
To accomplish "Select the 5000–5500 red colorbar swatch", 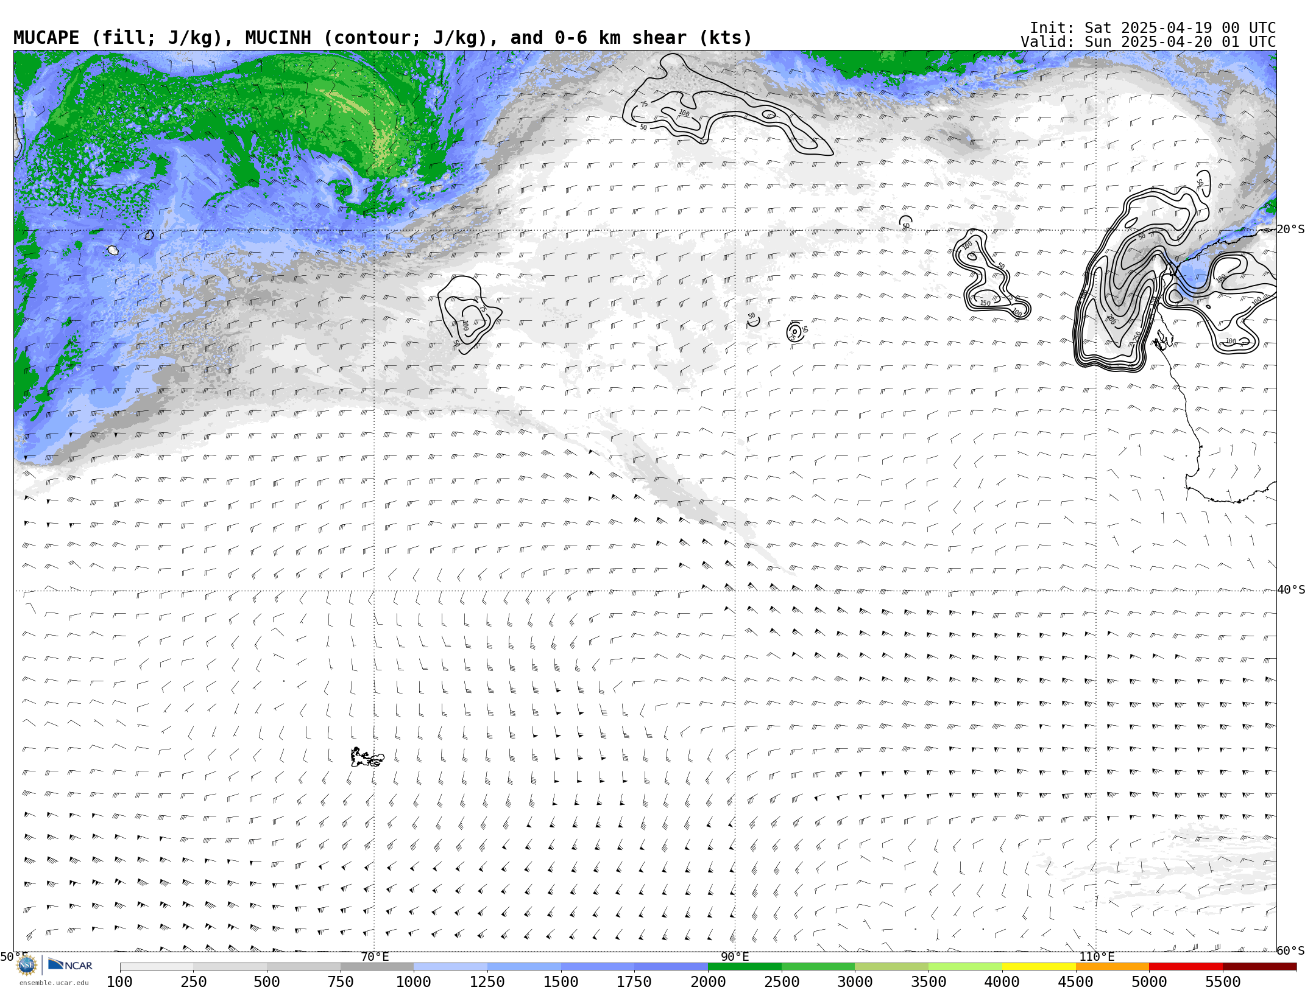I will coord(1186,967).
